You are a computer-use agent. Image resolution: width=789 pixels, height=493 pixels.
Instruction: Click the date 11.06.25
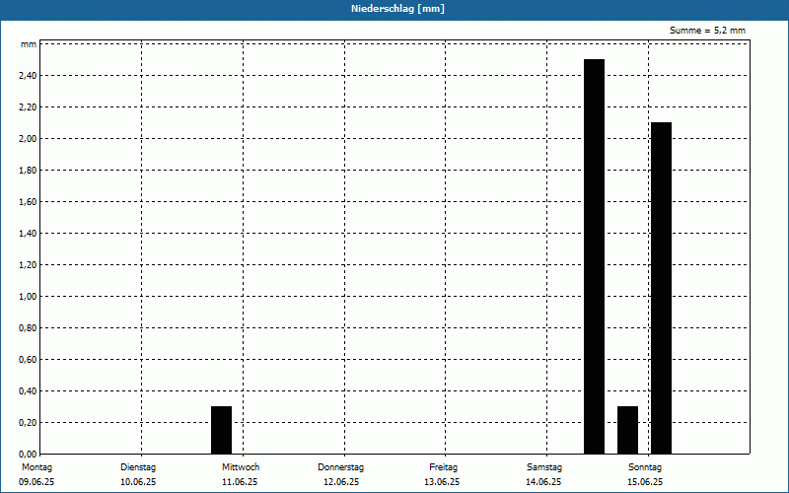pos(240,482)
